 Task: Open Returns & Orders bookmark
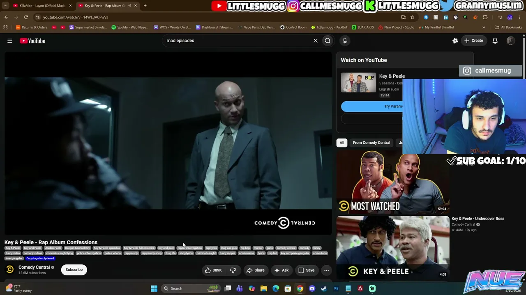[31, 27]
